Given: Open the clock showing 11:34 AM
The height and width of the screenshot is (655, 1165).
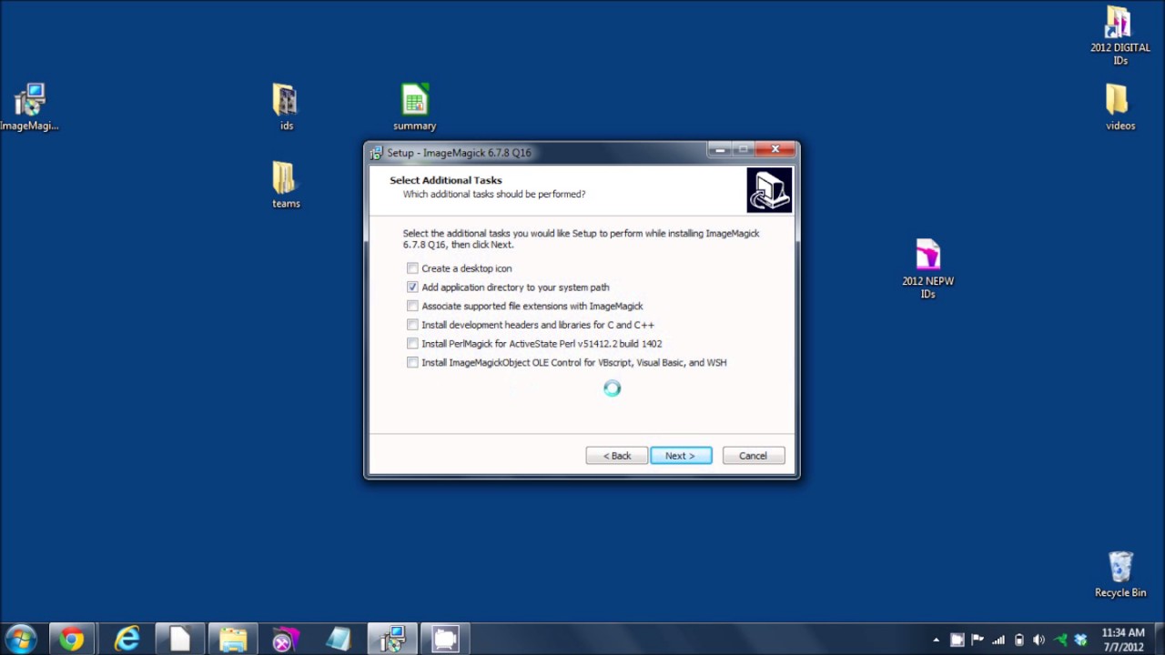Looking at the screenshot, I should (1122, 640).
